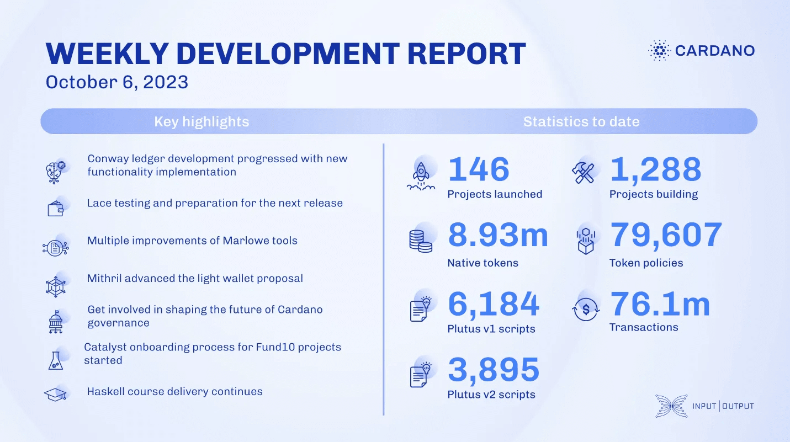Viewport: 790px width, 442px height.
Task: Click the 146 statistic number
Action: (x=479, y=169)
